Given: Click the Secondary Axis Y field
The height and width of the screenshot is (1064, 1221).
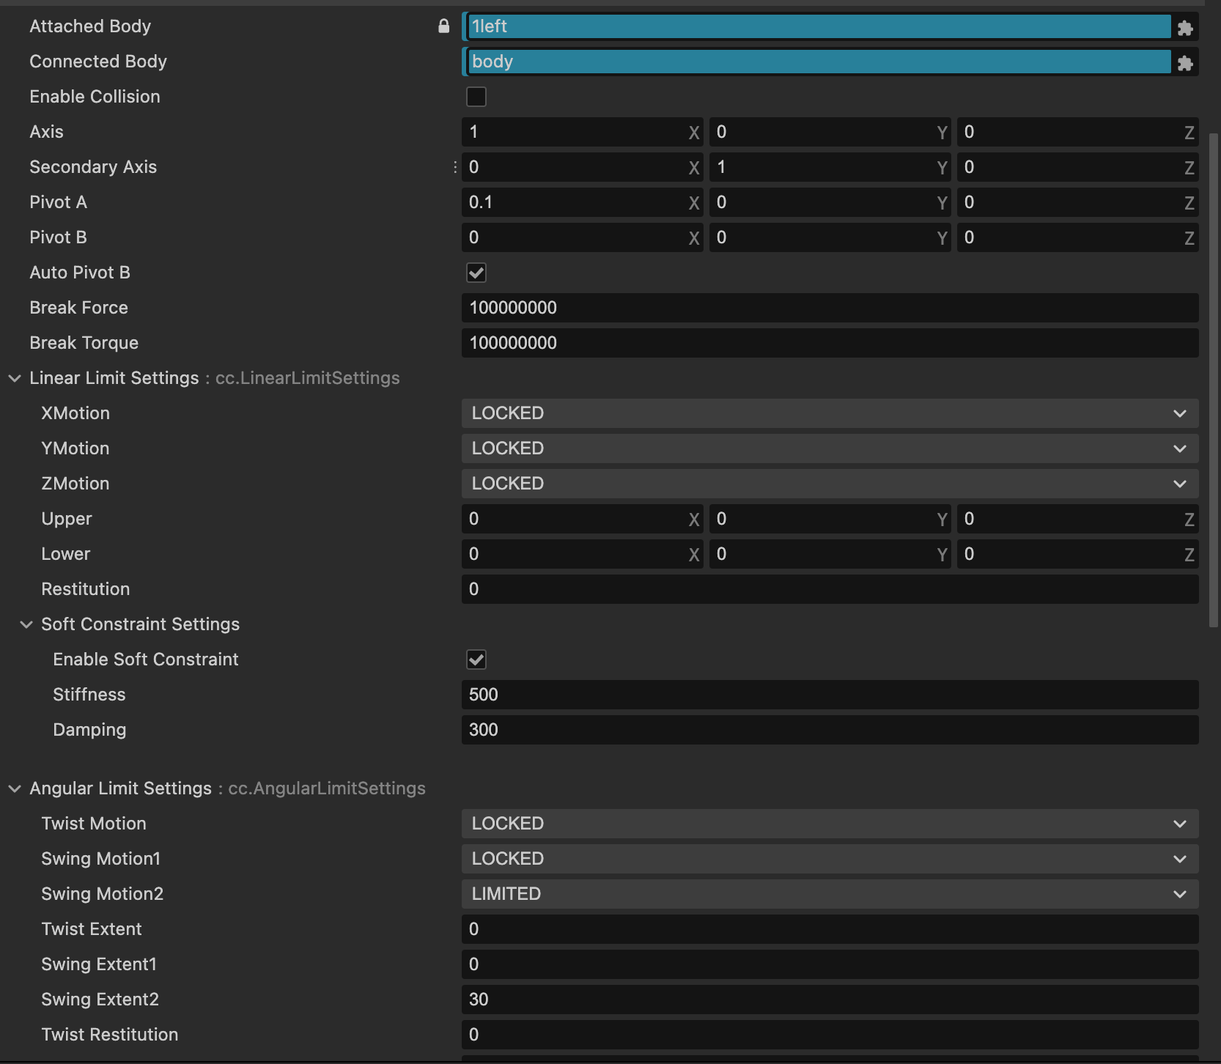Looking at the screenshot, I should pos(830,167).
